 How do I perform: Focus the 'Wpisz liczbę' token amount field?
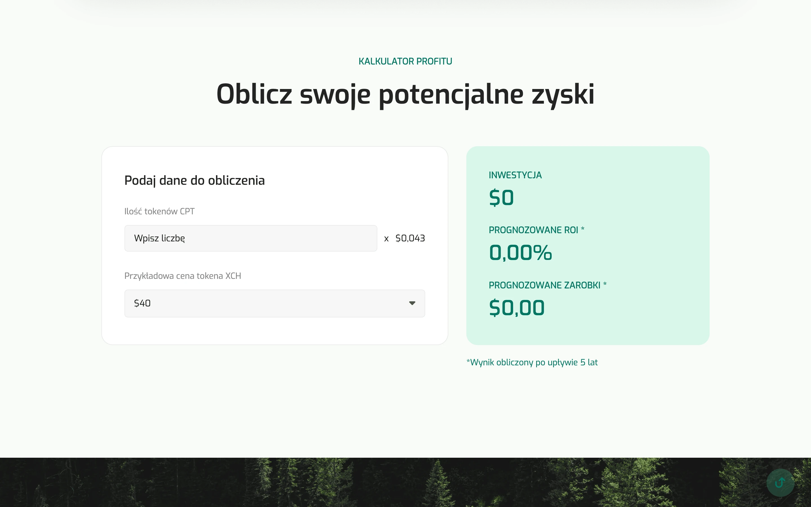click(251, 238)
